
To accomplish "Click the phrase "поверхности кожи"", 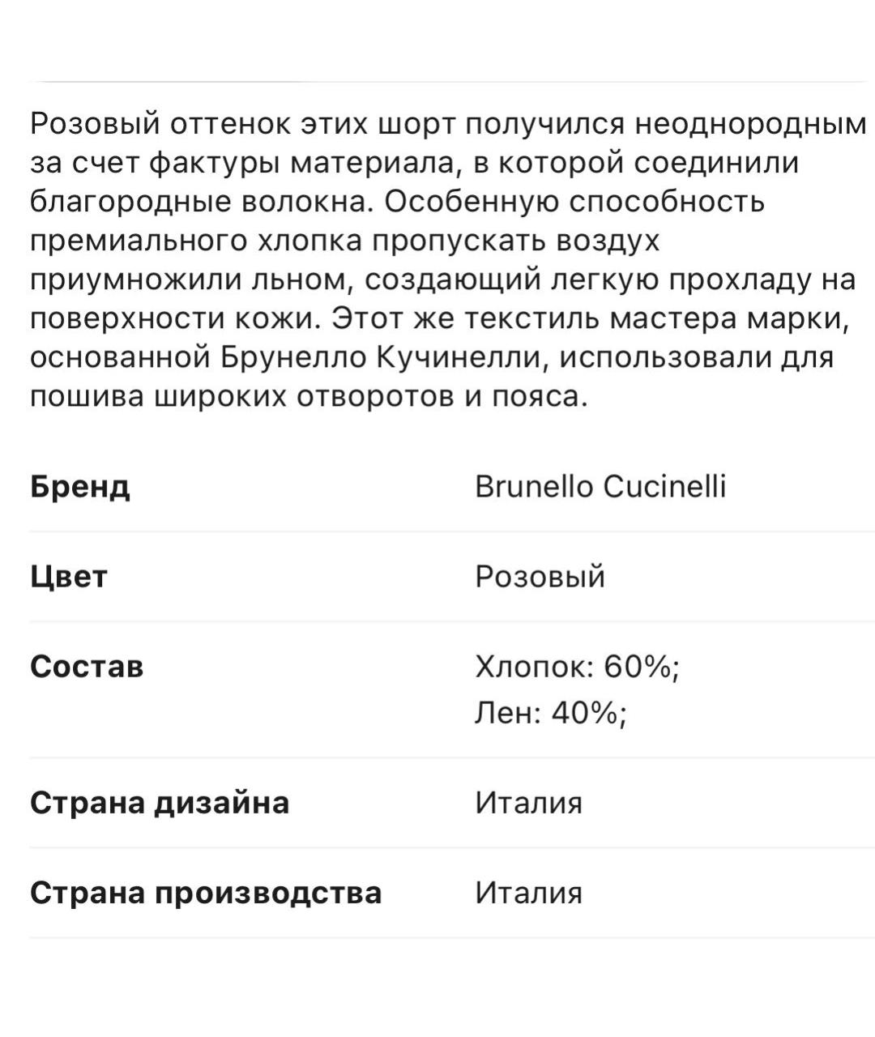I will (x=172, y=318).
